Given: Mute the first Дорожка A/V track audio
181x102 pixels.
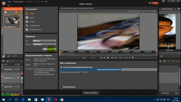Looking at the screenshot, I should click(x=18, y=69).
